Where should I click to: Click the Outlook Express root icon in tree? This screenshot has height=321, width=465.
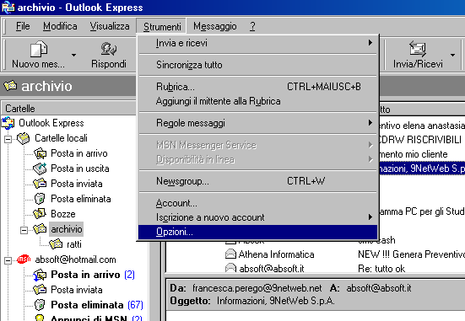(8, 123)
